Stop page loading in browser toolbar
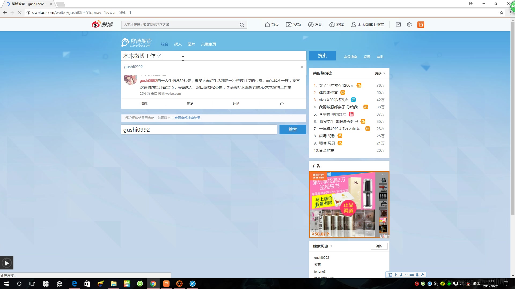This screenshot has height=289, width=515. (x=20, y=13)
